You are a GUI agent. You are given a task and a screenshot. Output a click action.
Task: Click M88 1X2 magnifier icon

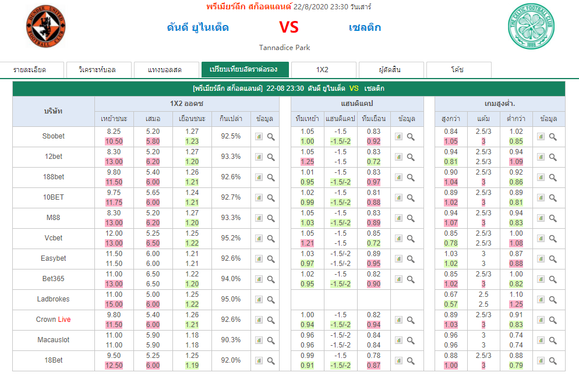click(x=271, y=218)
